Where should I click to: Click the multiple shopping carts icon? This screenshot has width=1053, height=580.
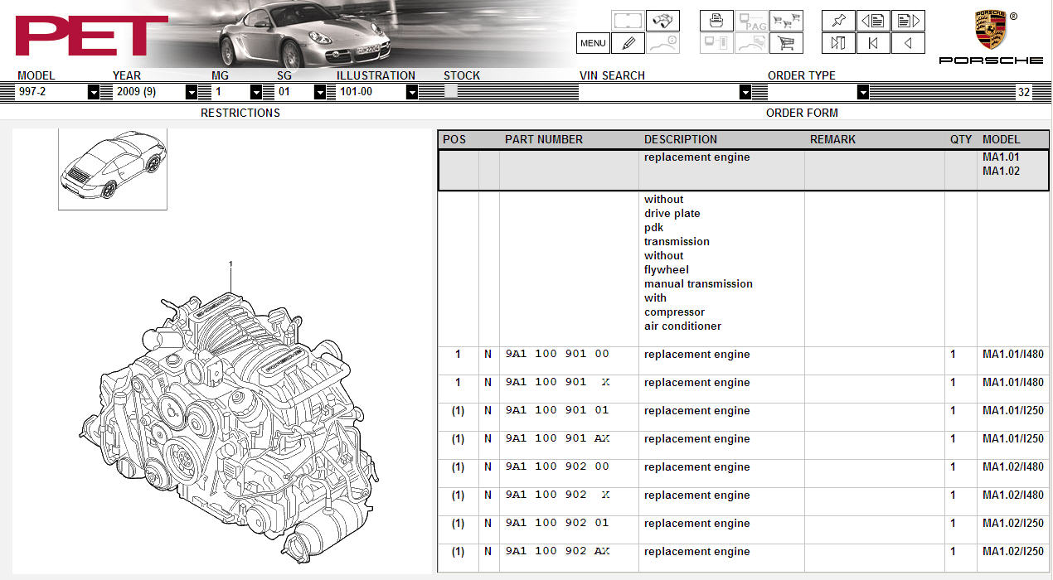point(785,21)
